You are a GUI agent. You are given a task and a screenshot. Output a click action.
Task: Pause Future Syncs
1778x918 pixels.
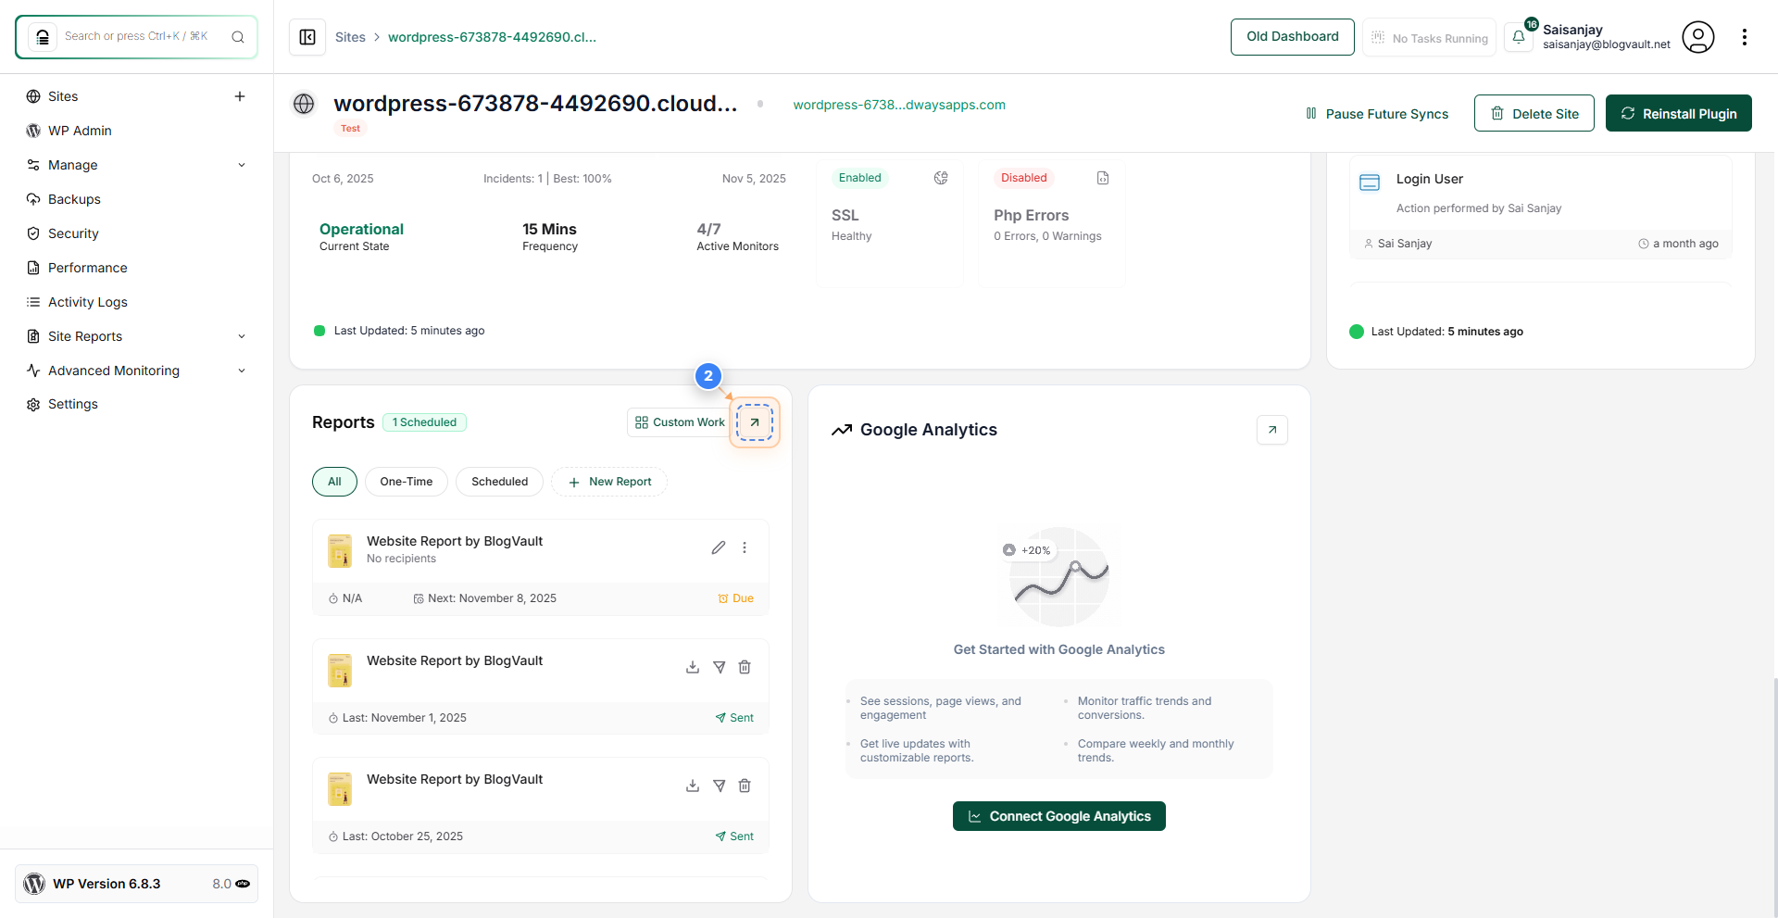coord(1376,114)
